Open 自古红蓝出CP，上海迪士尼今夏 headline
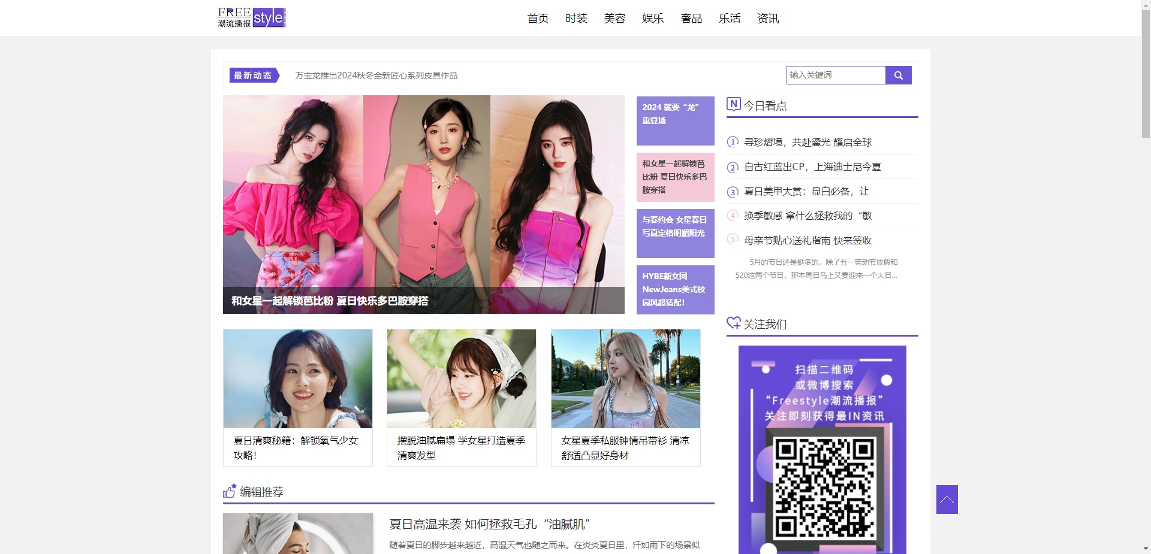This screenshot has height=554, width=1151. pos(812,167)
